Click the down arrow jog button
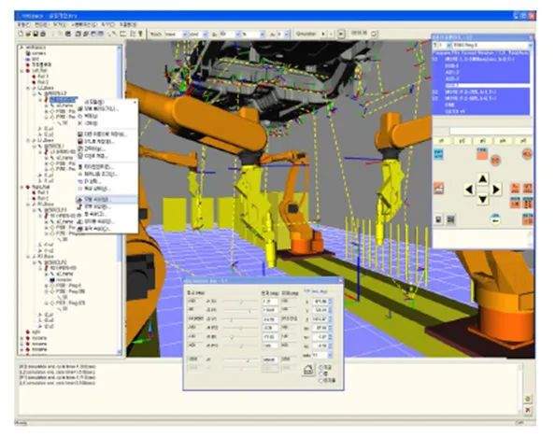The image size is (555, 437). (x=483, y=200)
